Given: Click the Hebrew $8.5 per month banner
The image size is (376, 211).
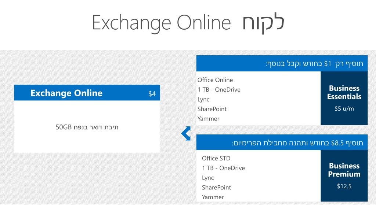Looking at the screenshot, I should coord(282,142).
